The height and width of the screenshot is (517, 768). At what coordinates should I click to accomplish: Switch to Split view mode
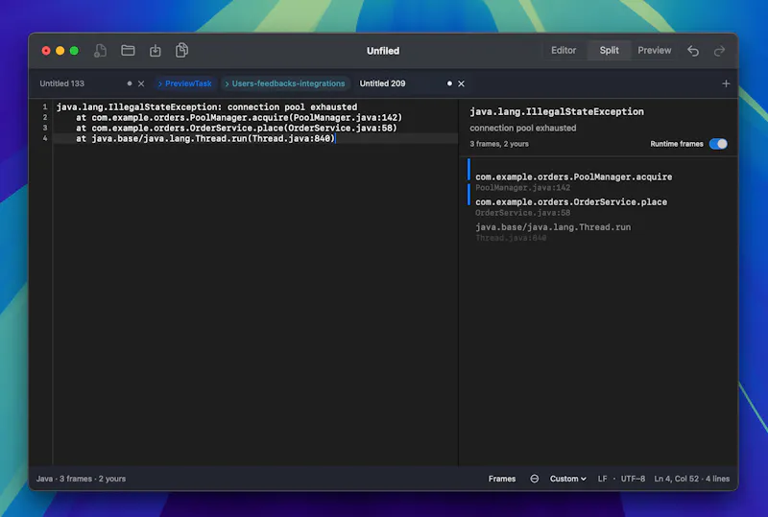(609, 51)
